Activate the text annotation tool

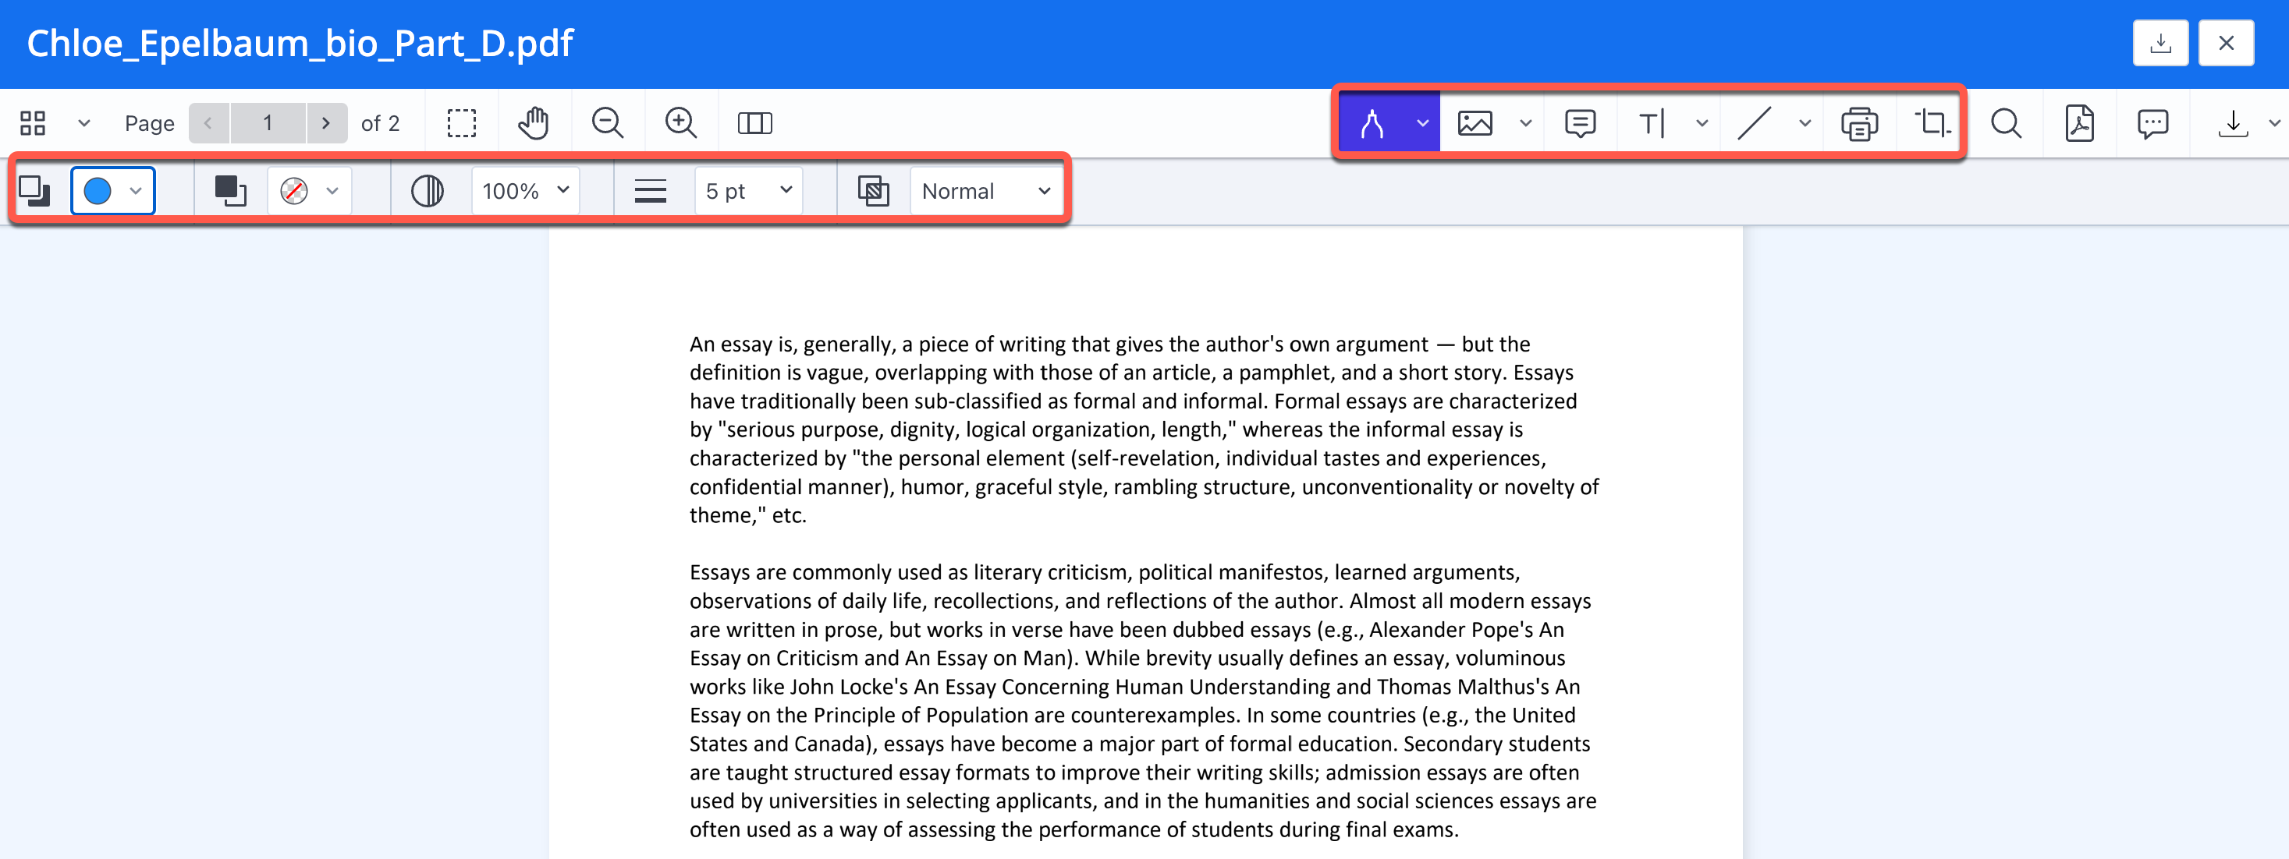coord(1651,123)
